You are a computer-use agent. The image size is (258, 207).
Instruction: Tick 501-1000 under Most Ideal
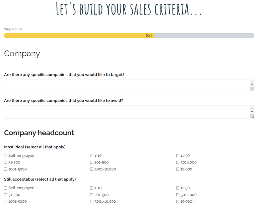click(x=178, y=162)
